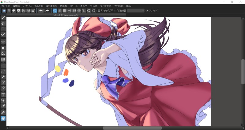The height and width of the screenshot is (130, 245).
Task: Open the 表示(V) menu
Action: coord(84,6)
